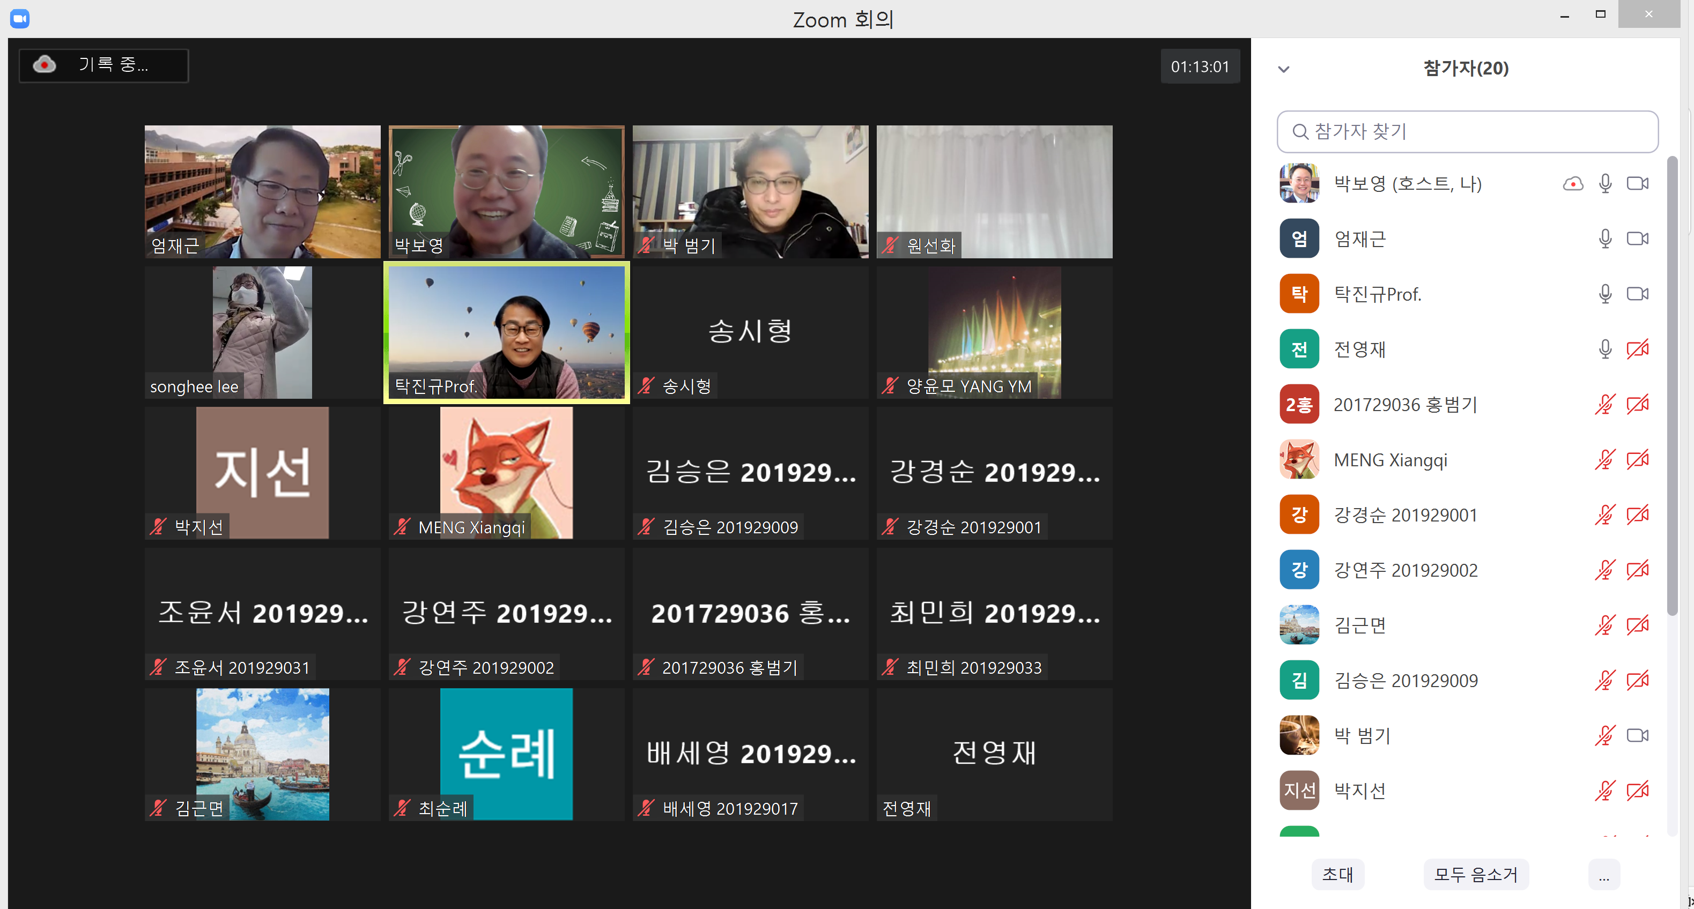Click camera icon for 박 범기 in list
The width and height of the screenshot is (1694, 909).
pyautogui.click(x=1638, y=735)
